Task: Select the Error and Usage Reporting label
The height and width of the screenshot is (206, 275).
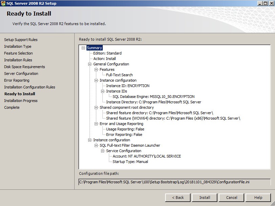Action: point(121,124)
